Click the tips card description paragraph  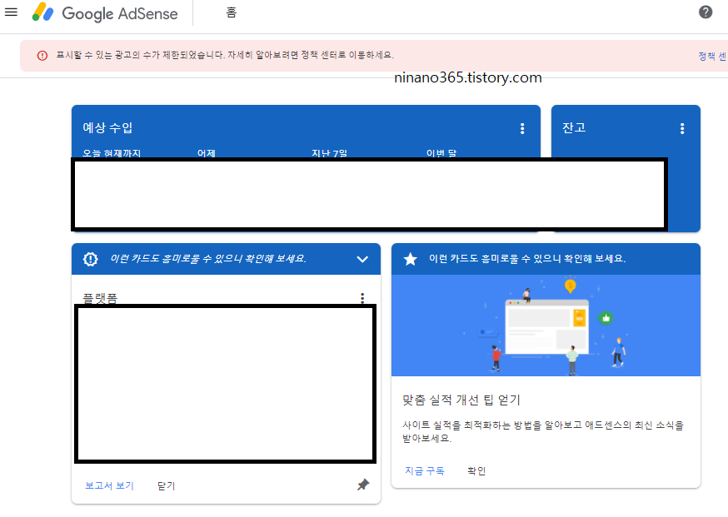pos(543,431)
